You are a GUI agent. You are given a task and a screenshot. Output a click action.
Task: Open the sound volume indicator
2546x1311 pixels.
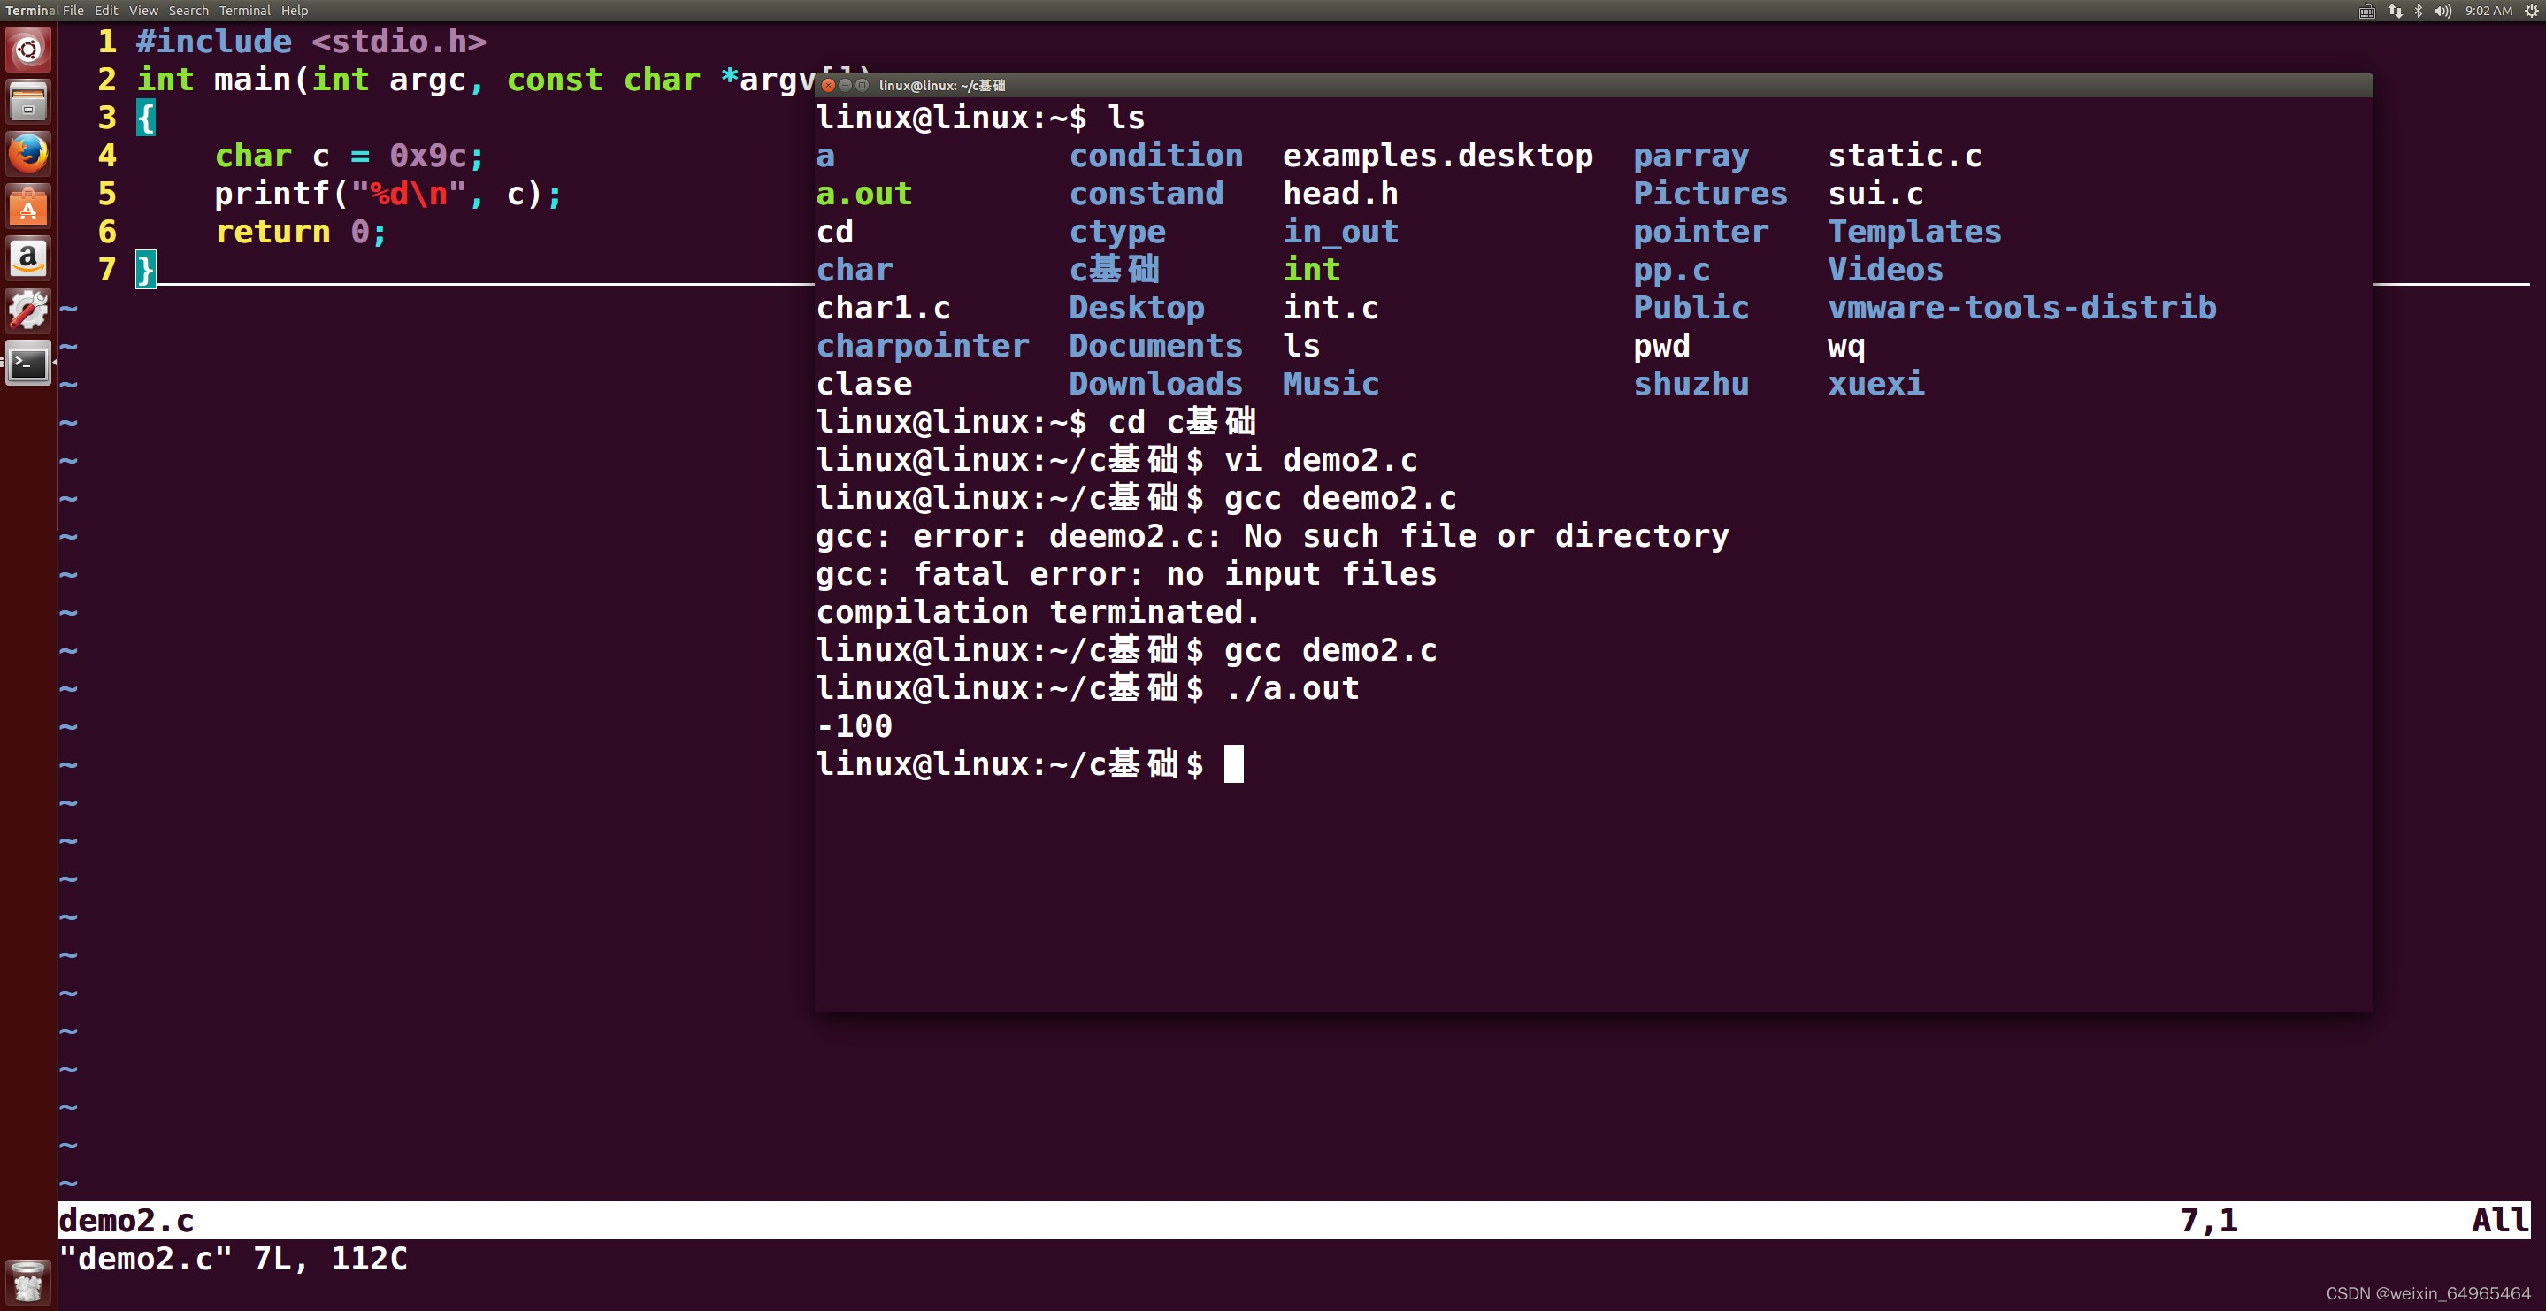pyautogui.click(x=2442, y=11)
